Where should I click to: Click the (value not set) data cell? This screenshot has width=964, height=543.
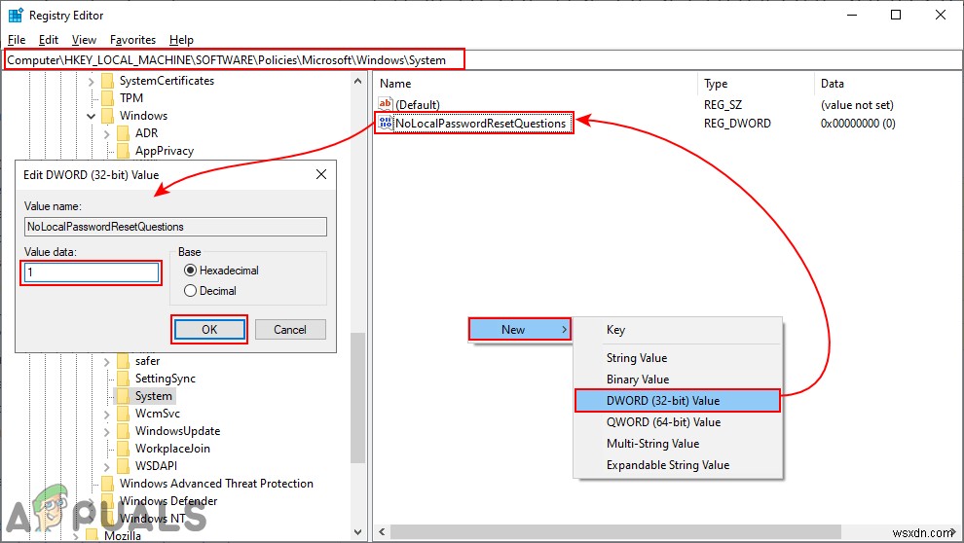pos(857,105)
